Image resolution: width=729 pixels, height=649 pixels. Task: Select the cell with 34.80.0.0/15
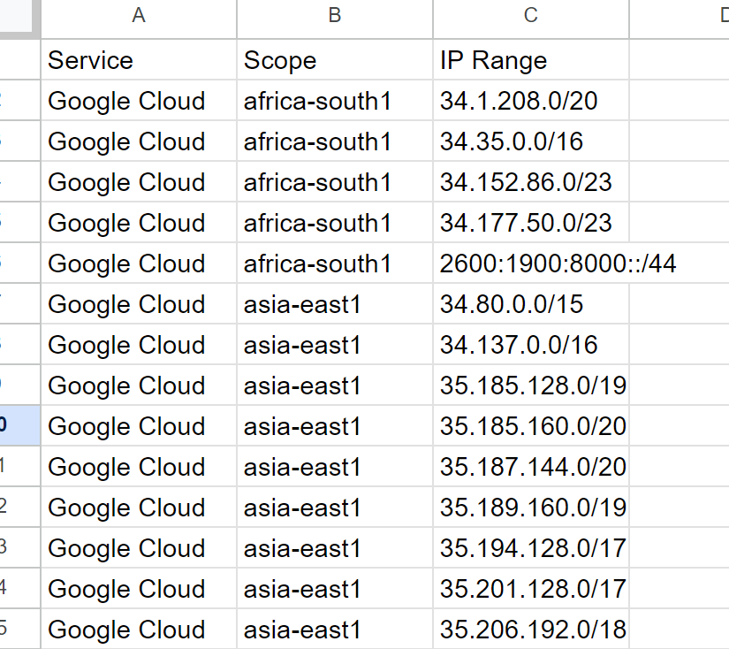[528, 304]
